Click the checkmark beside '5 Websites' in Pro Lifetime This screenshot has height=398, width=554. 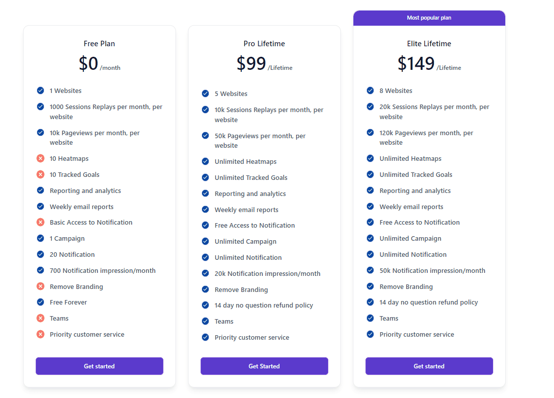[x=205, y=93]
